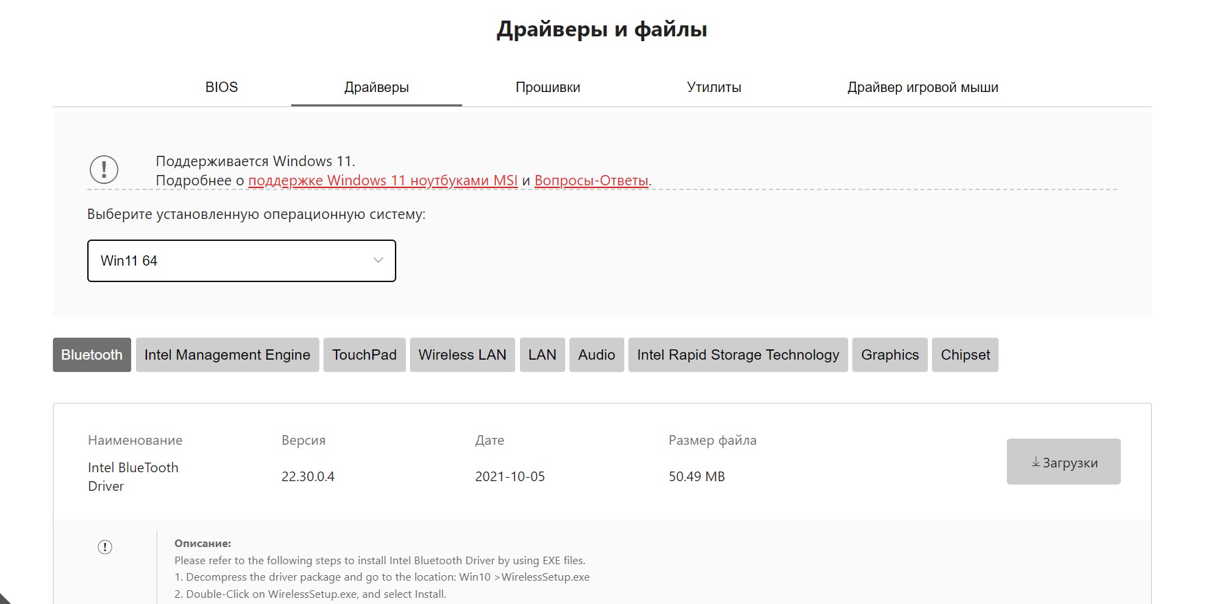This screenshot has width=1206, height=604.
Task: Select the Audio driver category
Action: pyautogui.click(x=597, y=355)
